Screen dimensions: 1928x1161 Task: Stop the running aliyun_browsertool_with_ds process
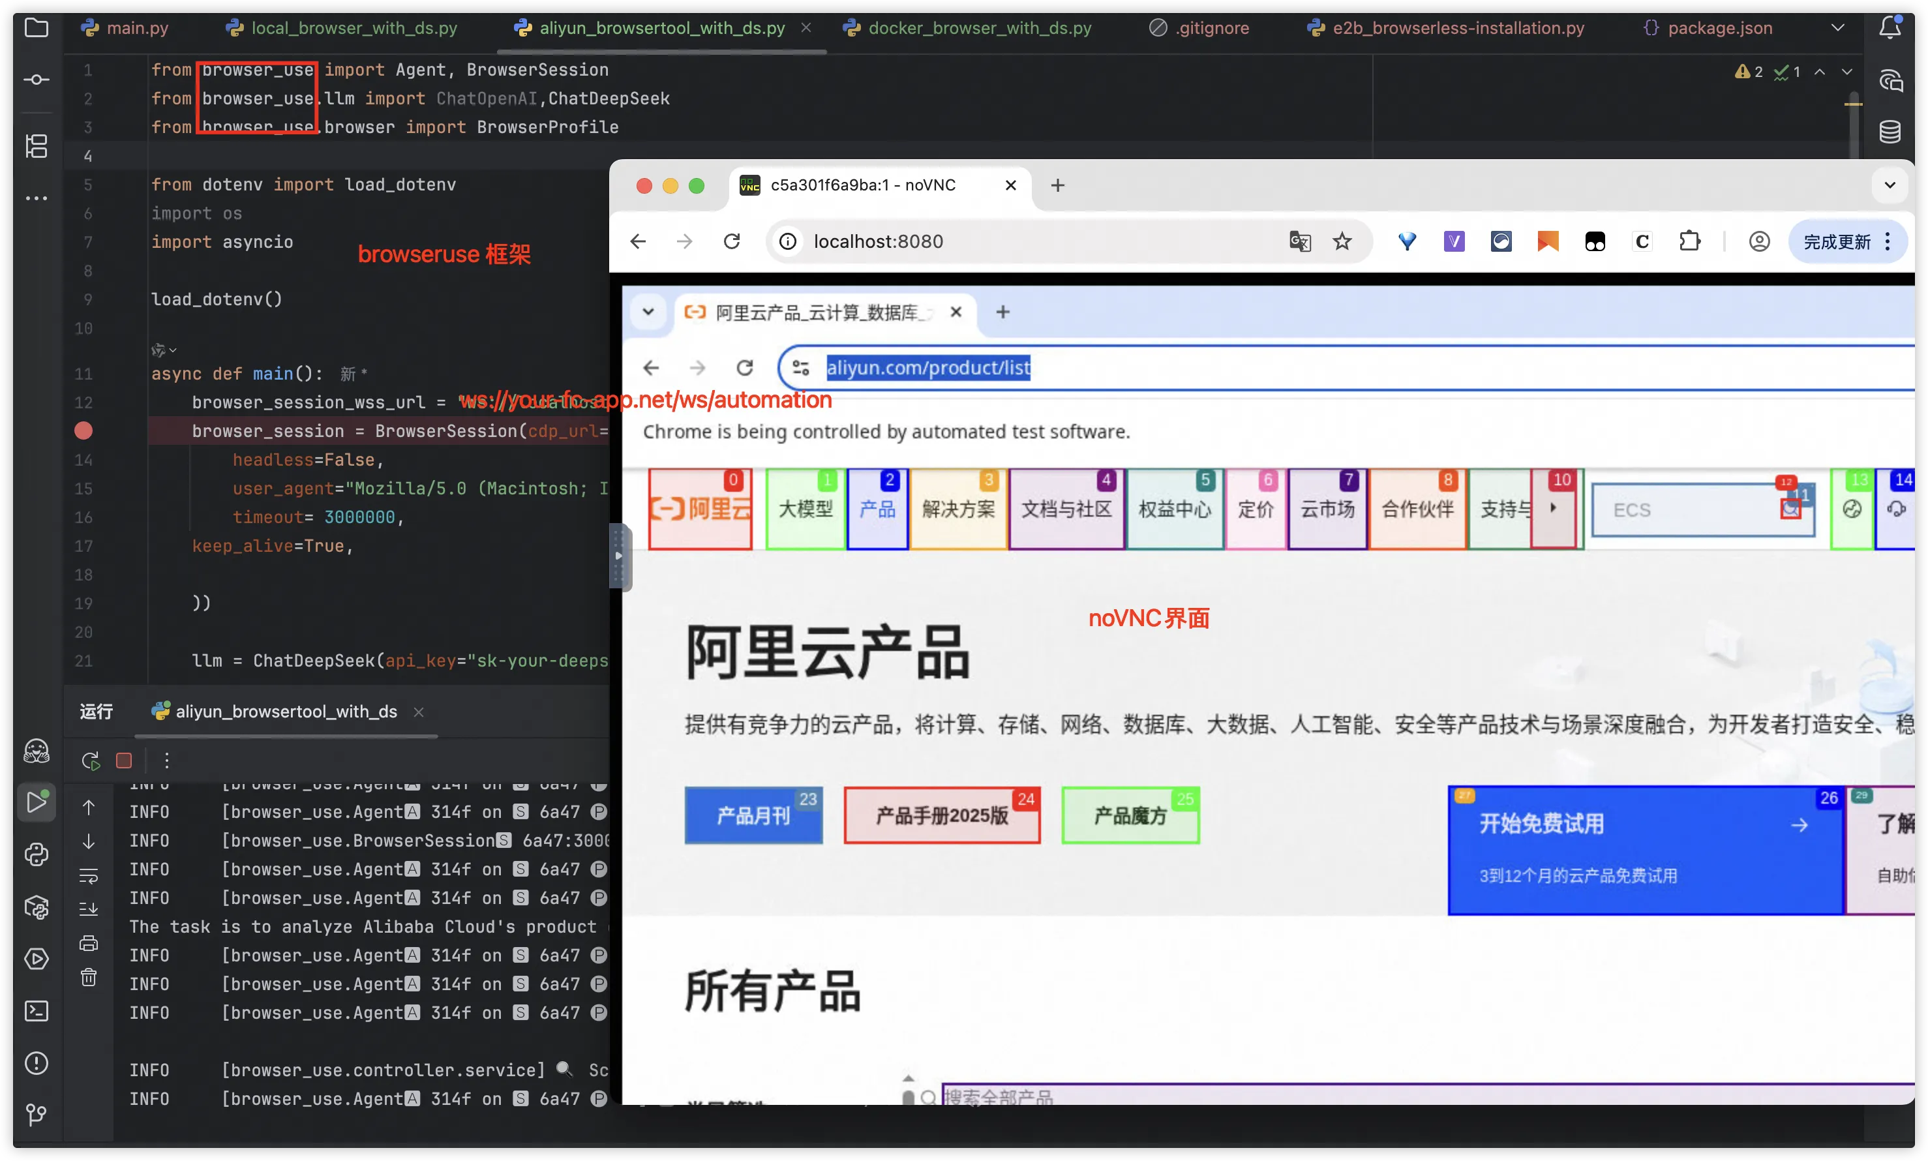[x=123, y=761]
